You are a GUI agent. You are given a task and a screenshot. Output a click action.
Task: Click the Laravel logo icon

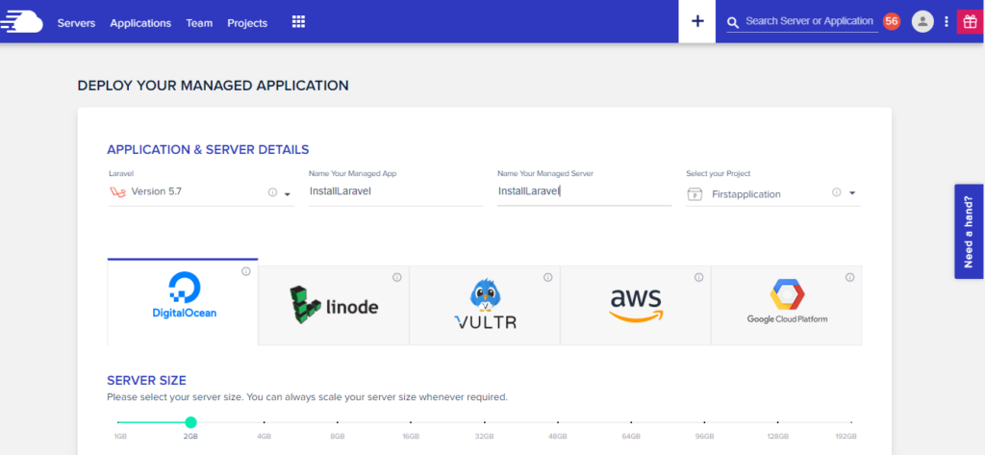point(117,192)
